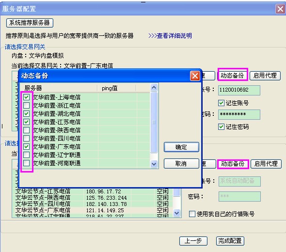
Task: Click trading password field with asterisks
Action: click(x=239, y=114)
